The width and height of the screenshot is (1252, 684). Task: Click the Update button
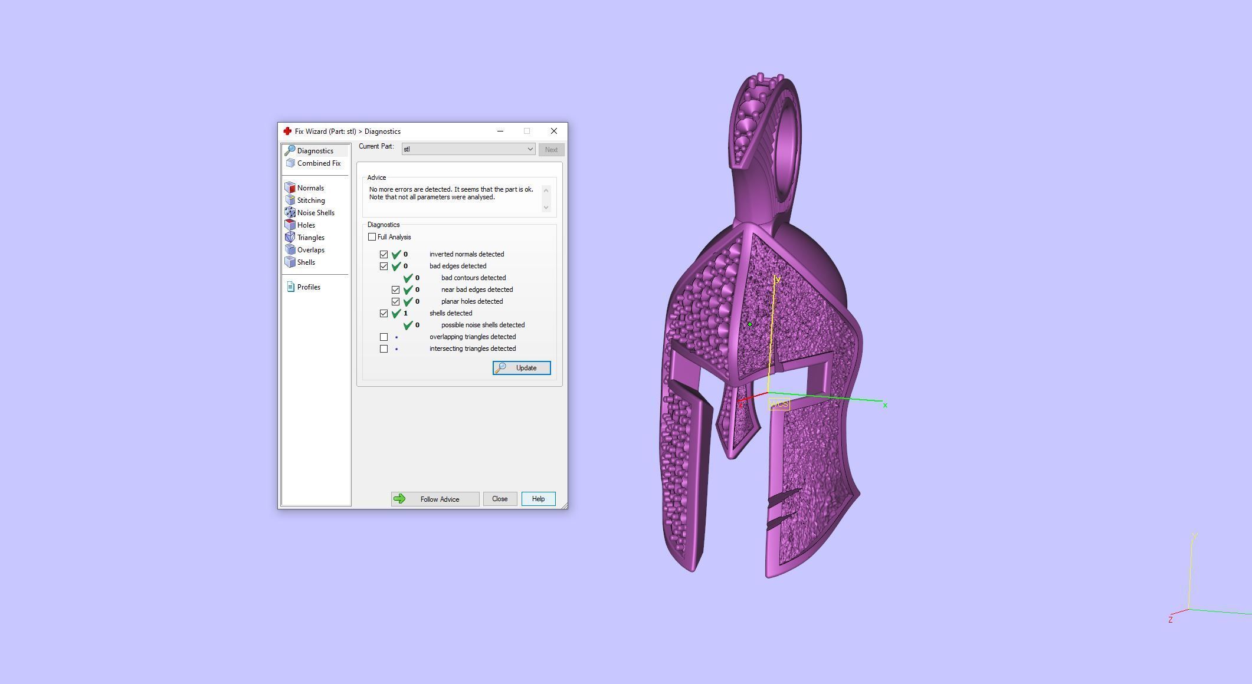pyautogui.click(x=522, y=368)
